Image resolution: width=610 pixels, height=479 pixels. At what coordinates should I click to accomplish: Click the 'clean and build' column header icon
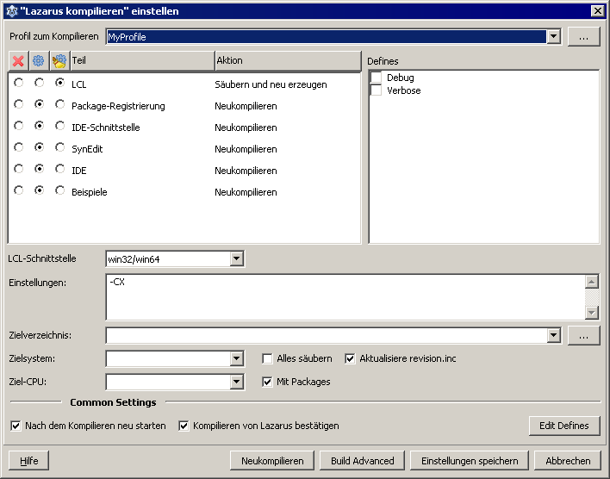tap(59, 61)
